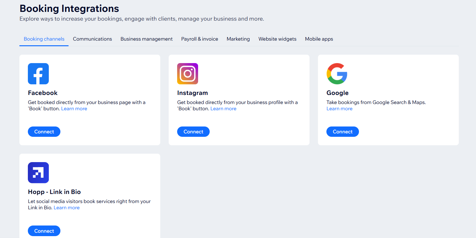Connect the Google integration
The height and width of the screenshot is (238, 476).
[x=343, y=132]
